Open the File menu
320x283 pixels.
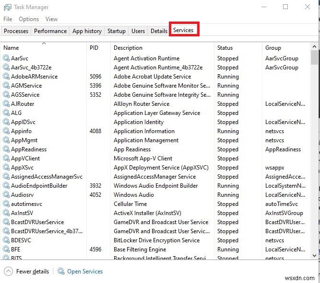coord(8,19)
